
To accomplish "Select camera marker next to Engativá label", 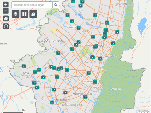I will (x=78, y=28).
